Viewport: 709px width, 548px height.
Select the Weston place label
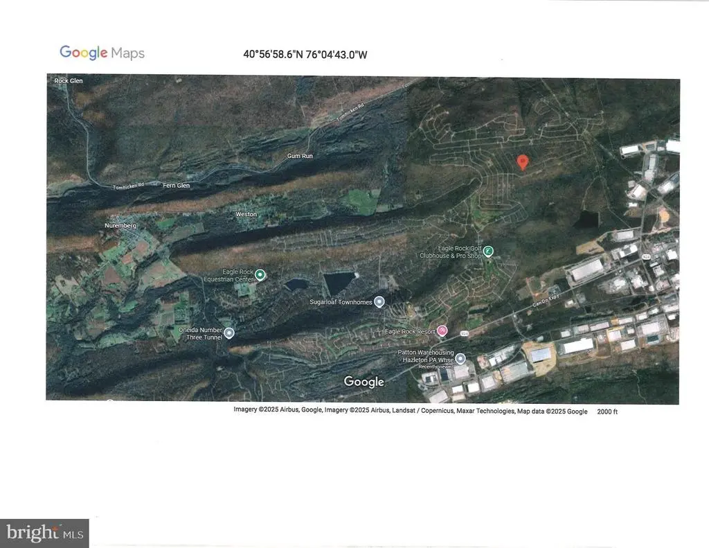tap(246, 215)
